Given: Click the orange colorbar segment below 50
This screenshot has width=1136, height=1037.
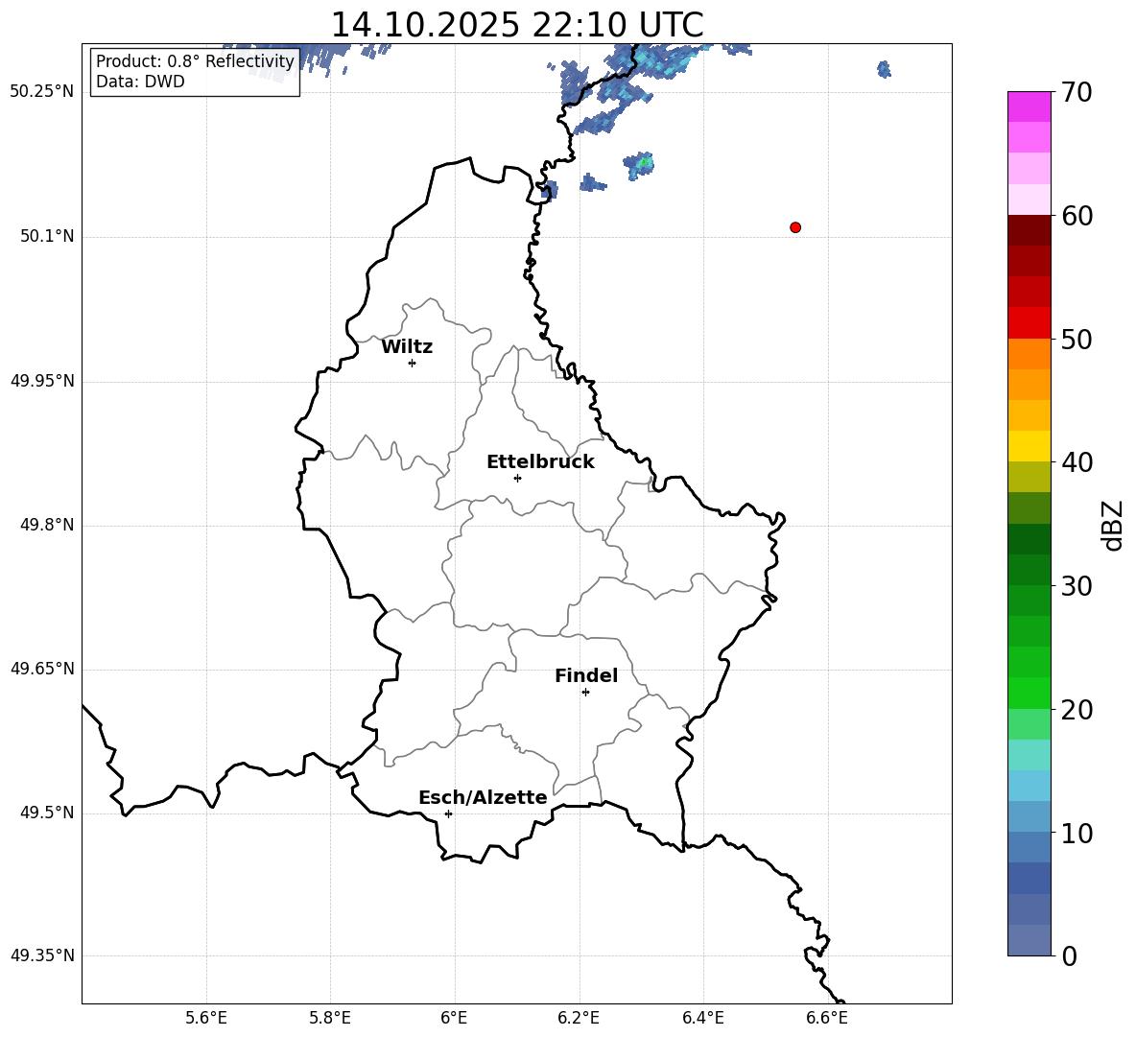Looking at the screenshot, I should tap(1029, 353).
